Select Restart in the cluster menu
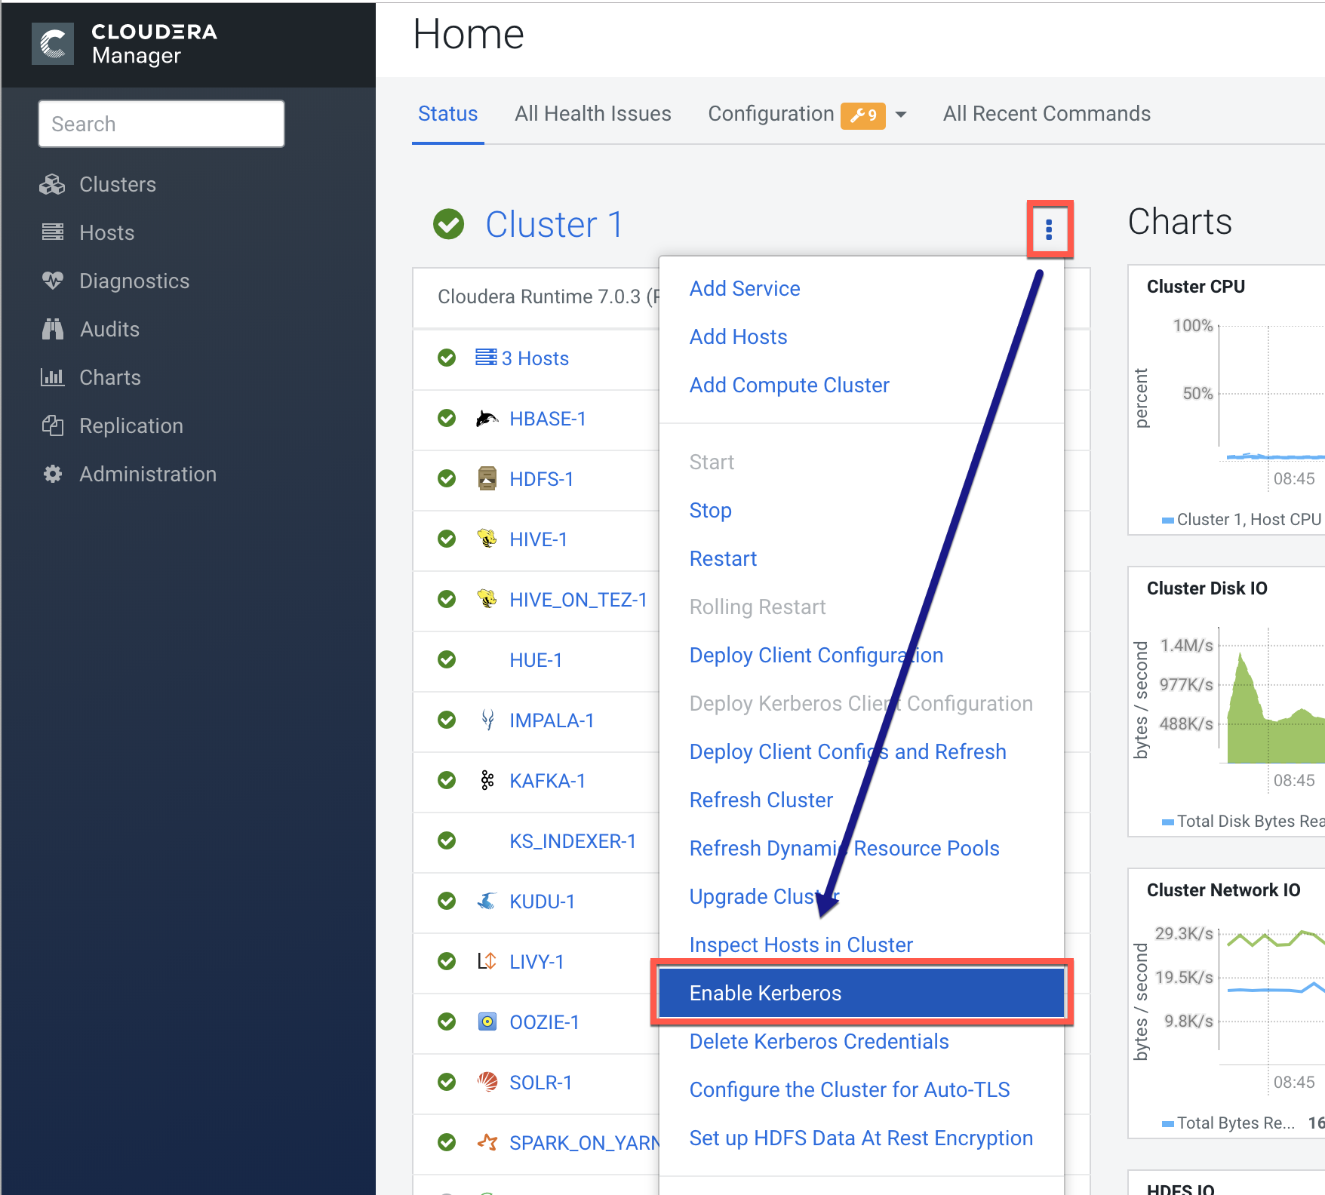1325x1195 pixels. click(x=723, y=559)
